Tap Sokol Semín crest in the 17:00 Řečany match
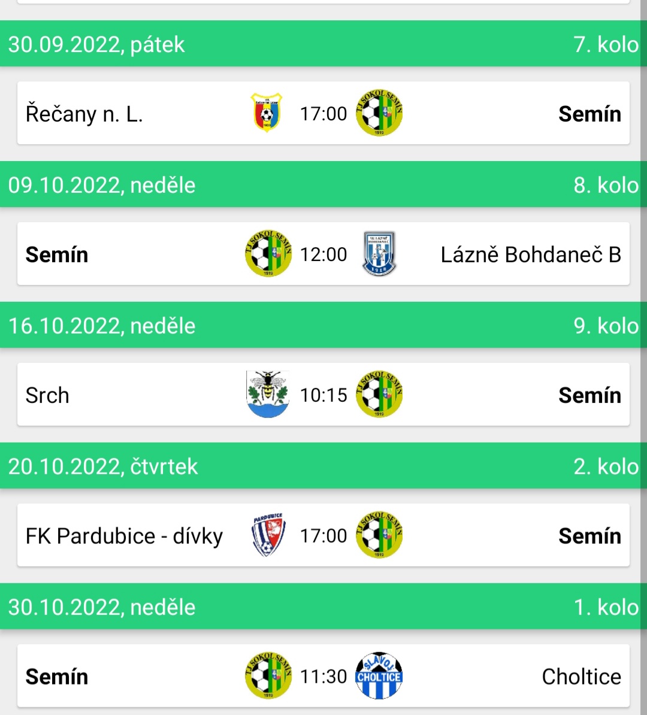The height and width of the screenshot is (715, 647). click(x=379, y=113)
